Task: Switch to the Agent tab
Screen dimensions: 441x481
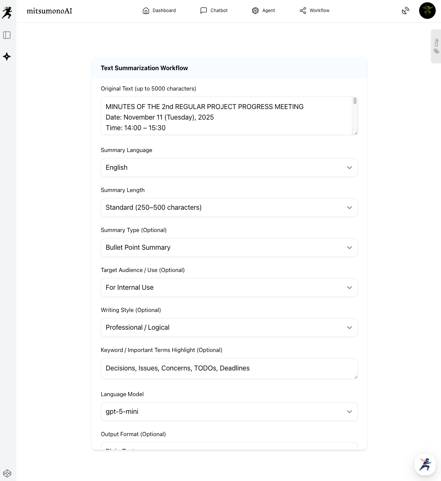Action: 263,11
